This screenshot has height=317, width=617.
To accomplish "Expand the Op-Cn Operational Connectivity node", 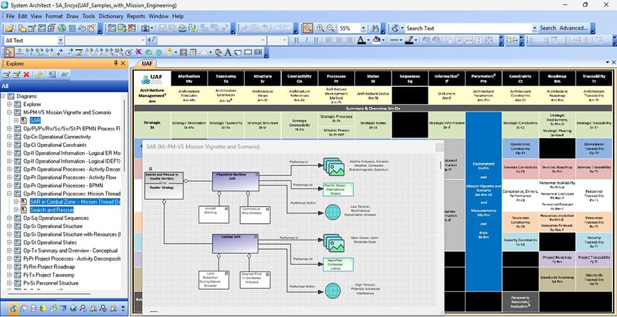I will [10, 137].
